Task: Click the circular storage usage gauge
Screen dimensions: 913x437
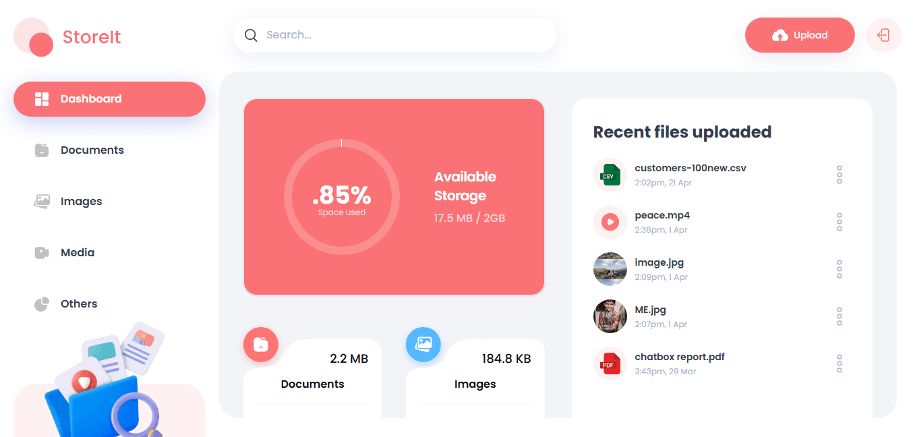Action: (x=341, y=197)
